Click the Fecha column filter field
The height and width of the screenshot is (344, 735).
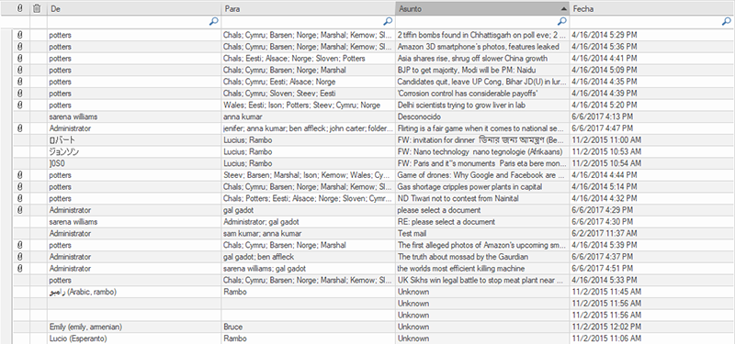pyautogui.click(x=652, y=21)
